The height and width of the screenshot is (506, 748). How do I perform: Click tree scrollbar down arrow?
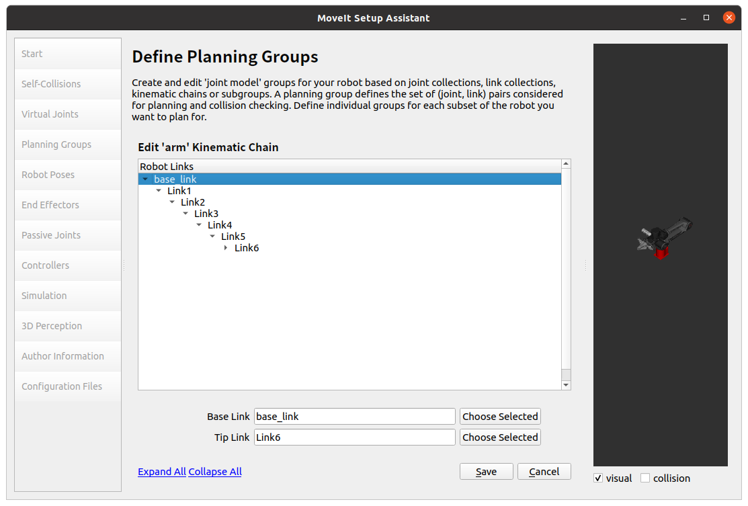[x=566, y=385]
